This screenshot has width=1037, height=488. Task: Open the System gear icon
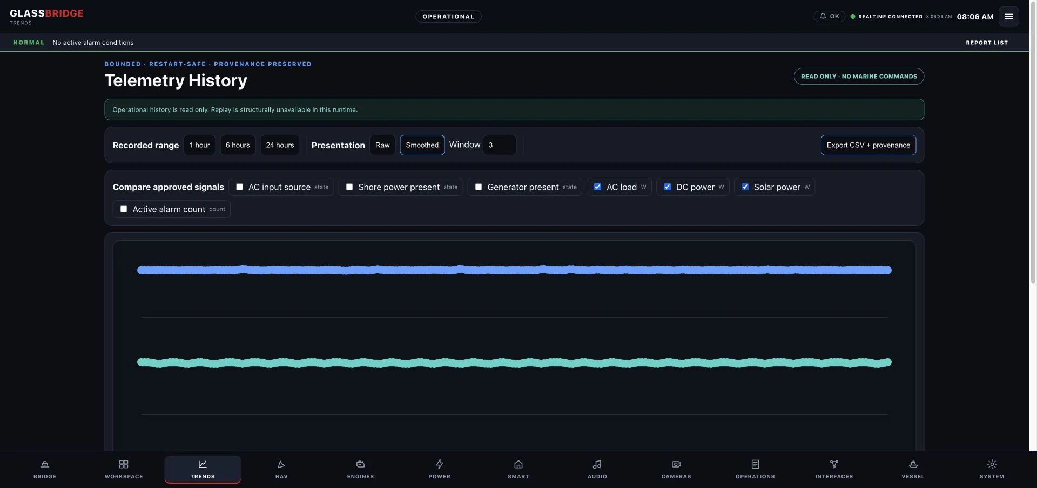pyautogui.click(x=992, y=464)
